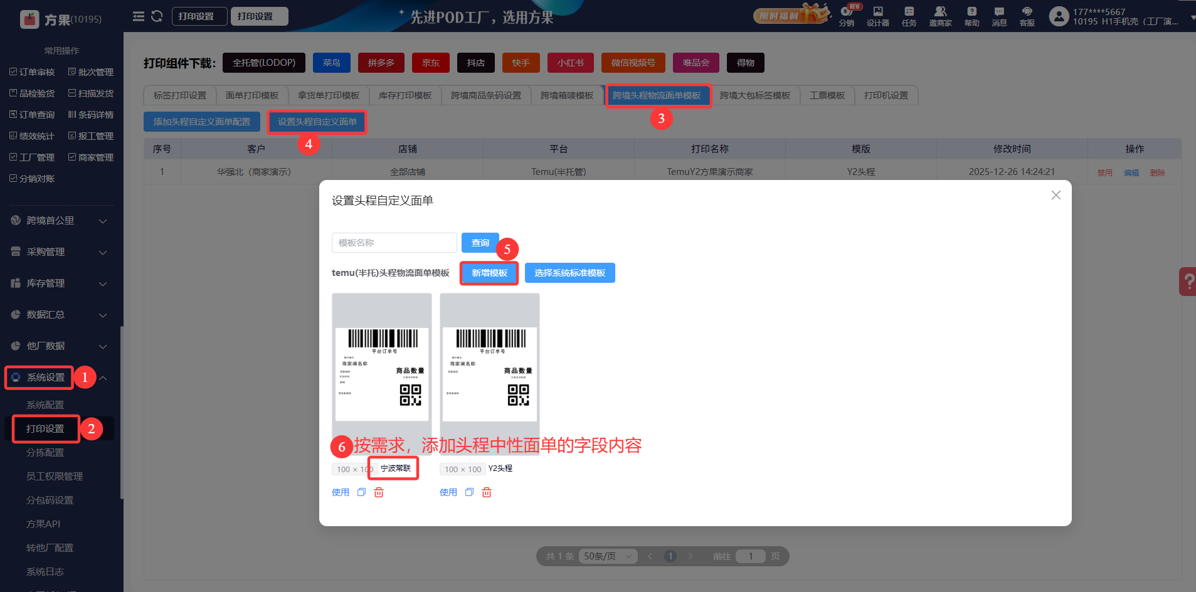Image resolution: width=1196 pixels, height=592 pixels.
Task: Switch to the 库存打印模板 tab
Action: [405, 95]
